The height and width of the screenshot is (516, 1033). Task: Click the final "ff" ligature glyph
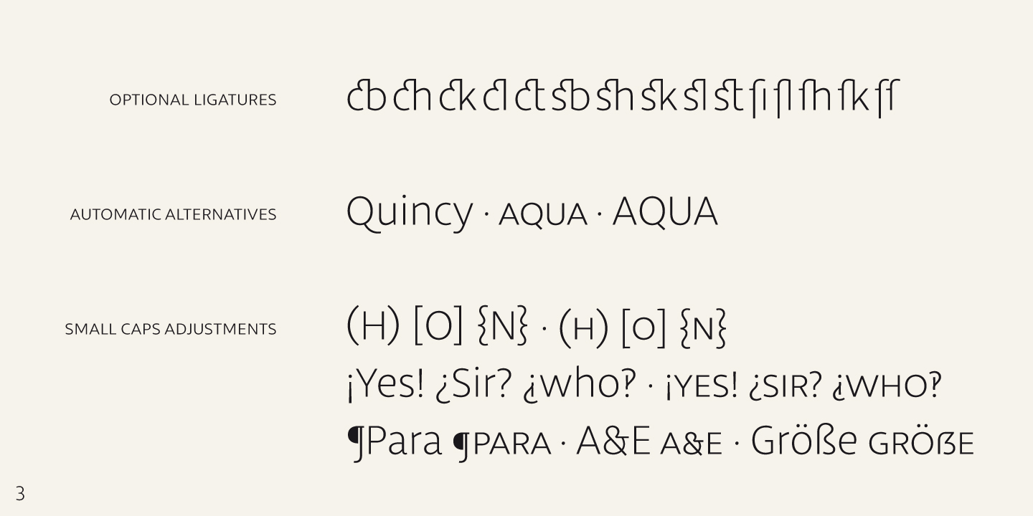click(887, 97)
